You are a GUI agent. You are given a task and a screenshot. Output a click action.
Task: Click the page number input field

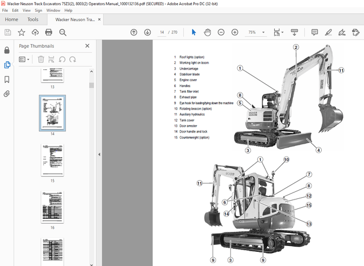pyautogui.click(x=162, y=32)
